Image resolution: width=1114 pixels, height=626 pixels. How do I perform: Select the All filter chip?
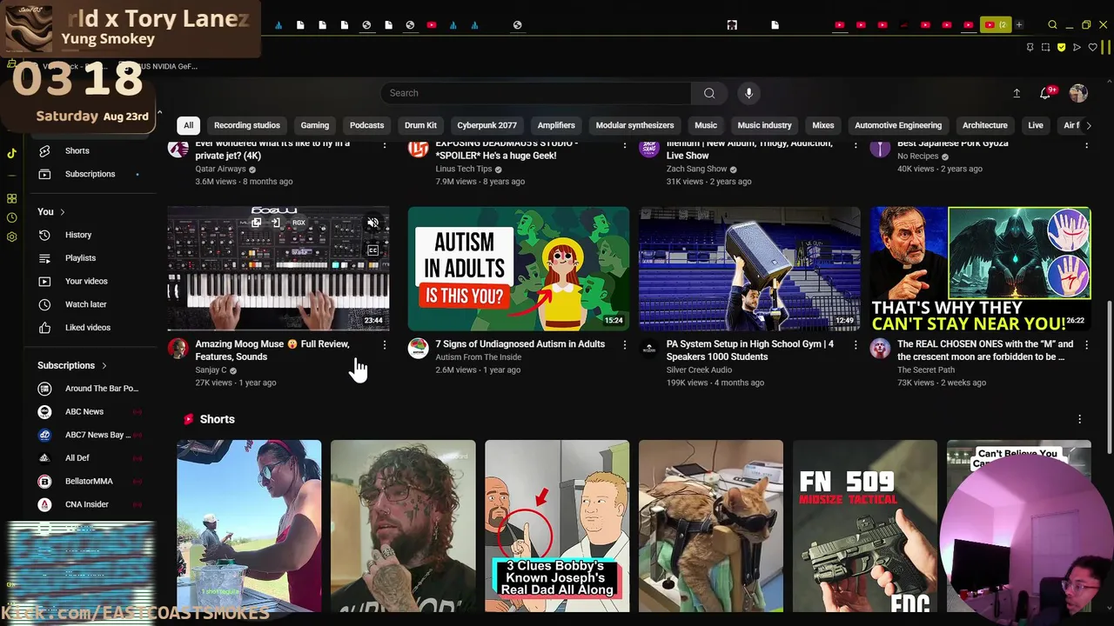coord(188,125)
